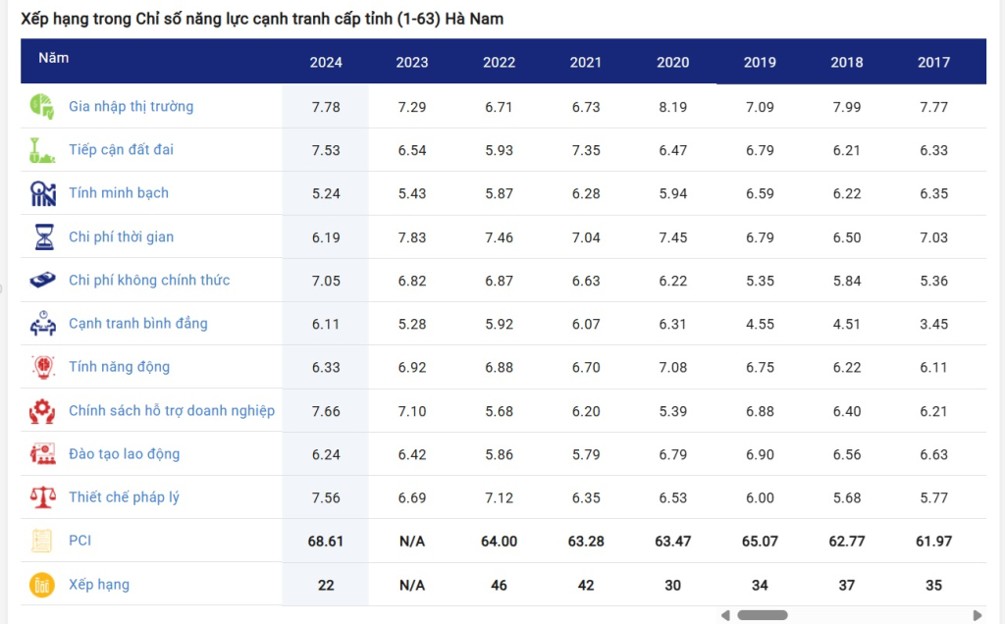Click the scroll left arrow
Screen dimensions: 1005x624
725,615
